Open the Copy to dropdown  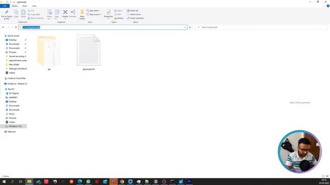(x=57, y=14)
